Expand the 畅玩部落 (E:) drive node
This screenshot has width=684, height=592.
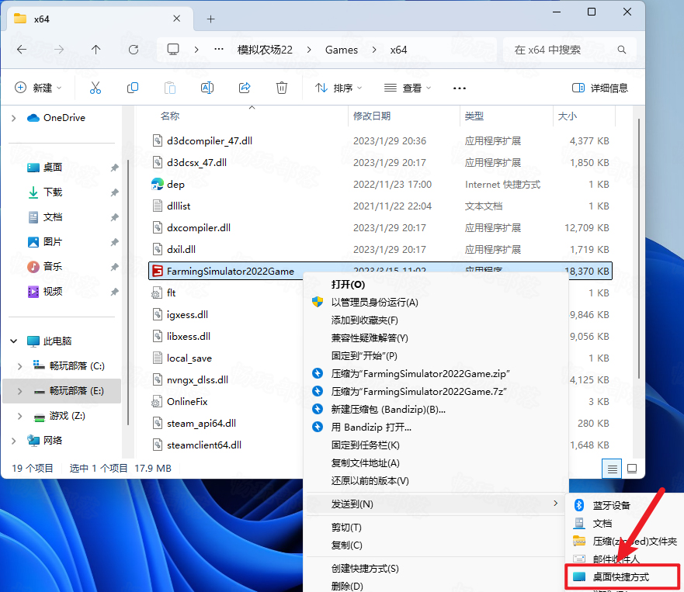tap(19, 391)
